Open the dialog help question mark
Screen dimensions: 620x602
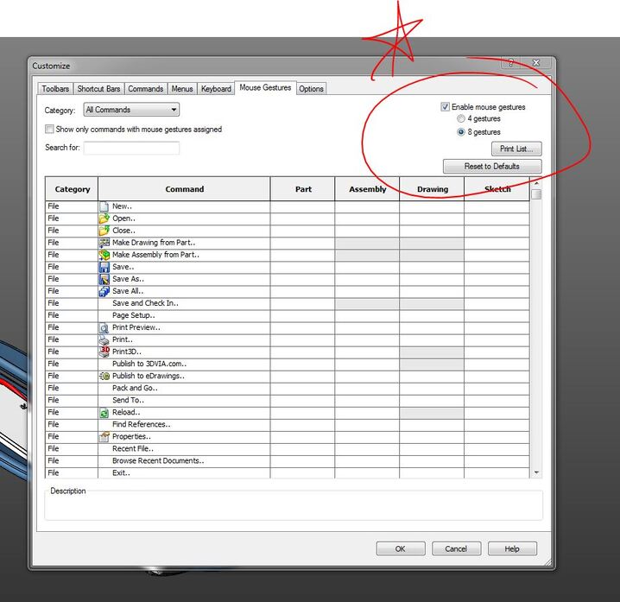[511, 62]
